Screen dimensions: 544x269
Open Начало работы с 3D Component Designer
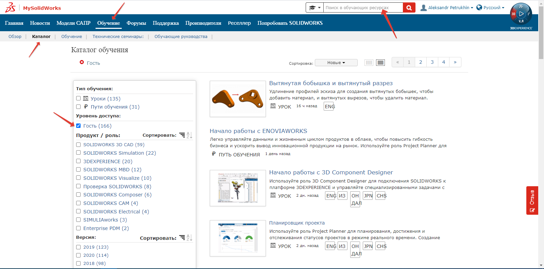pos(331,172)
